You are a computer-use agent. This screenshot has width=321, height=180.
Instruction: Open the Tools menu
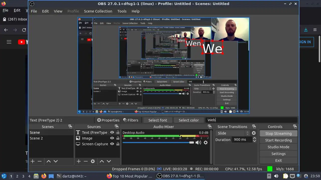click(x=122, y=11)
